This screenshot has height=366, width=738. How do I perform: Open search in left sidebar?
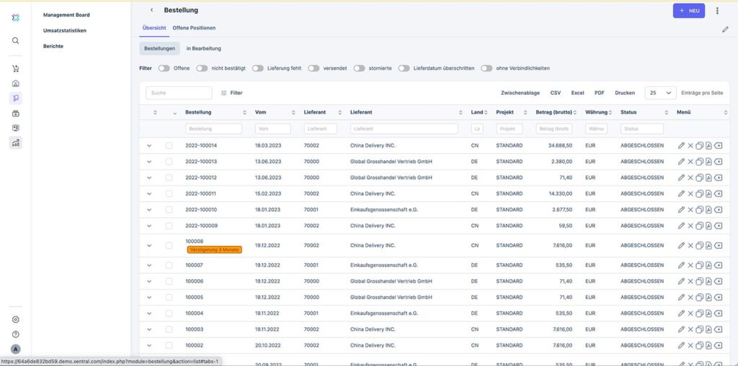[x=16, y=41]
